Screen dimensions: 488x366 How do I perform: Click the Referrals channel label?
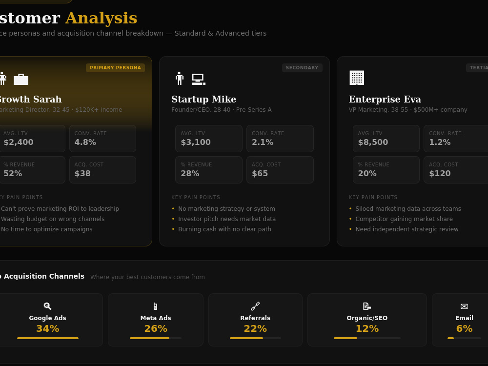pos(255,318)
